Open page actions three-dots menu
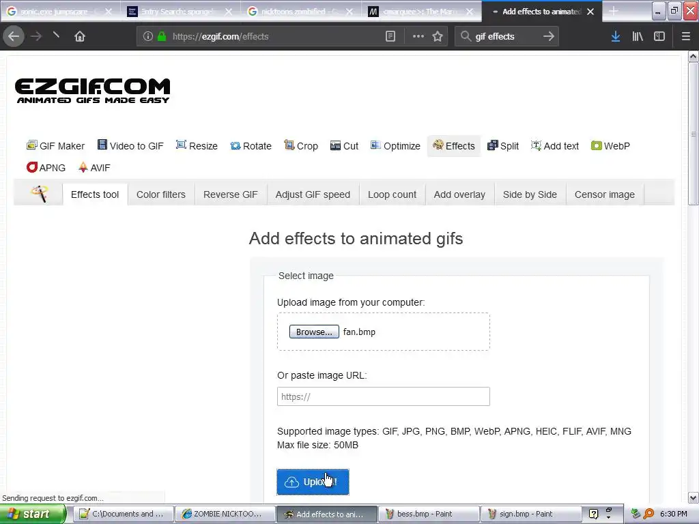The image size is (699, 524). [418, 36]
